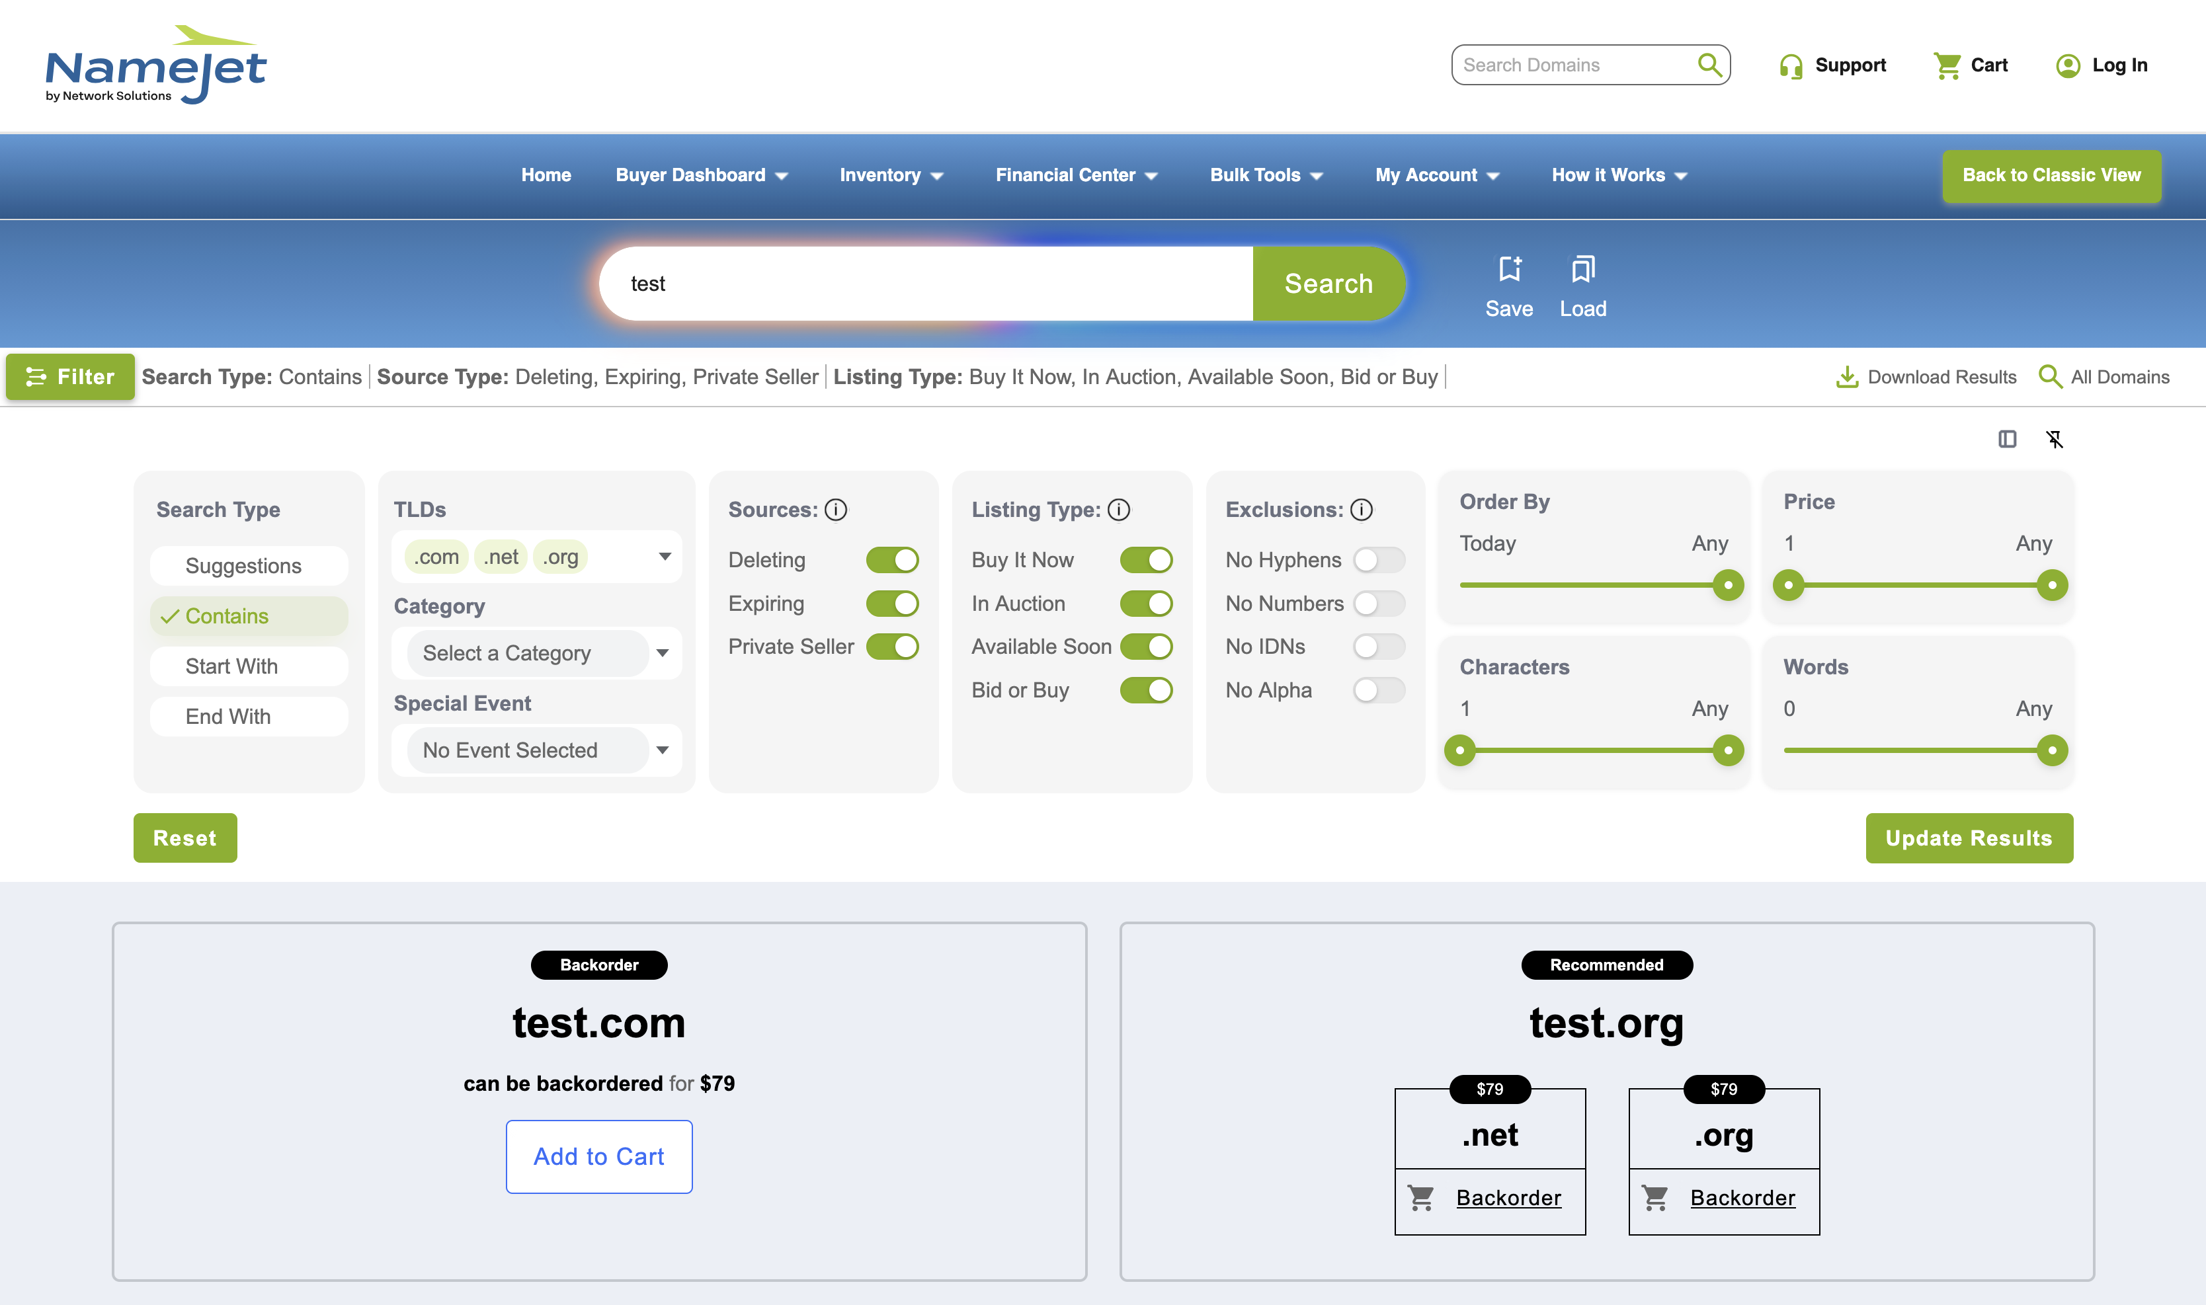Viewport: 2206px width, 1305px height.
Task: Save the search with the bookmark-plus icon
Action: (1510, 269)
